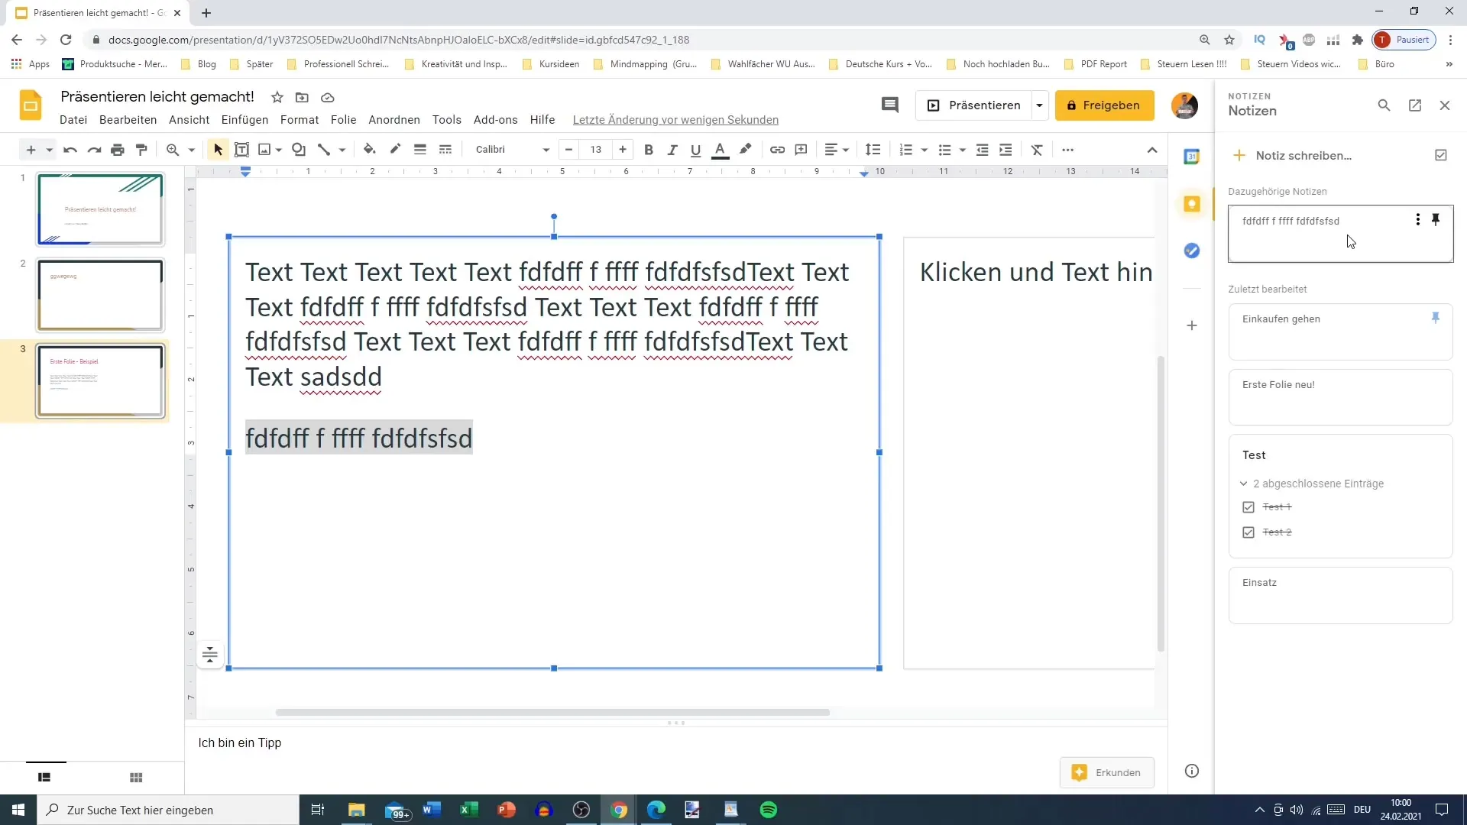Open the Einfügen menu
1467x825 pixels.
(244, 120)
